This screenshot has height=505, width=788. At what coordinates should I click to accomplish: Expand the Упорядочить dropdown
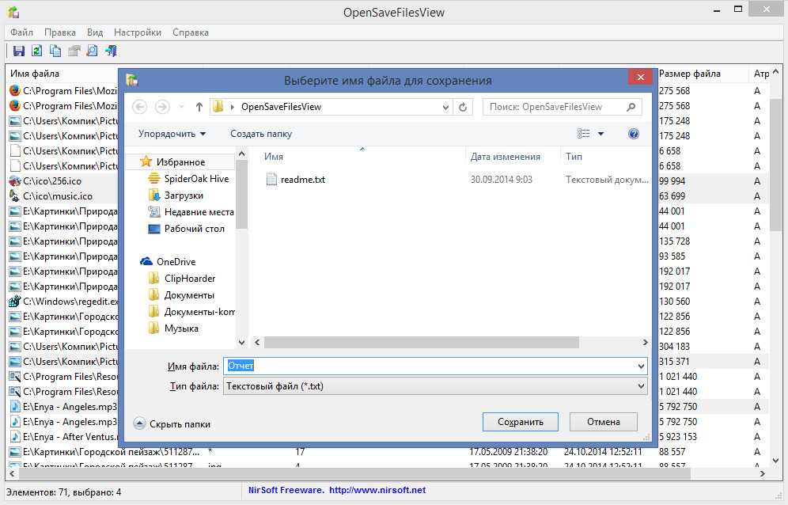click(172, 134)
